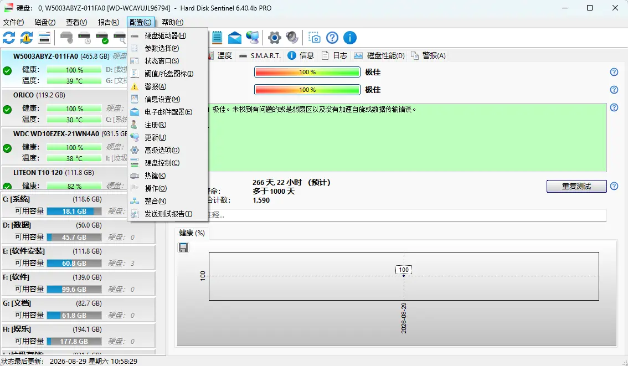This screenshot has height=366, width=628.
Task: Select 操作(O) menu entry
Action: (x=168, y=188)
